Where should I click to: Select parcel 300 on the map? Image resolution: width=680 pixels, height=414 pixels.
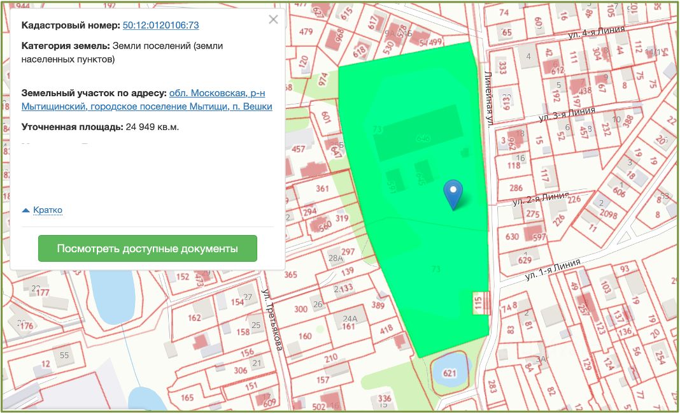(x=301, y=309)
